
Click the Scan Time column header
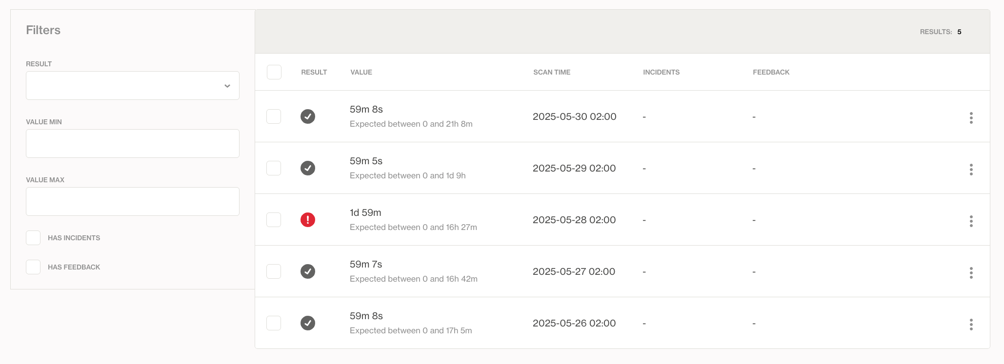click(552, 72)
